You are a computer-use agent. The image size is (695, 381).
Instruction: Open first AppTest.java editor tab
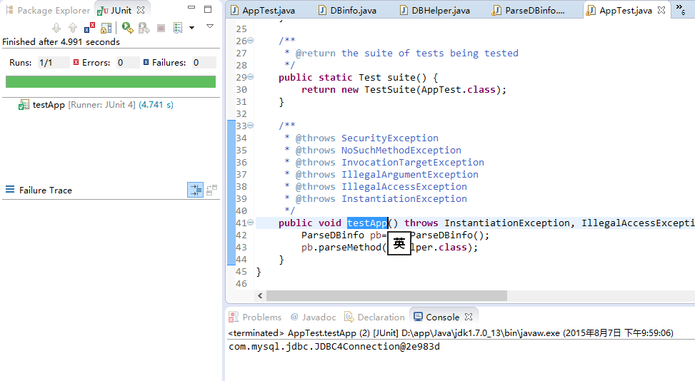pyautogui.click(x=262, y=10)
